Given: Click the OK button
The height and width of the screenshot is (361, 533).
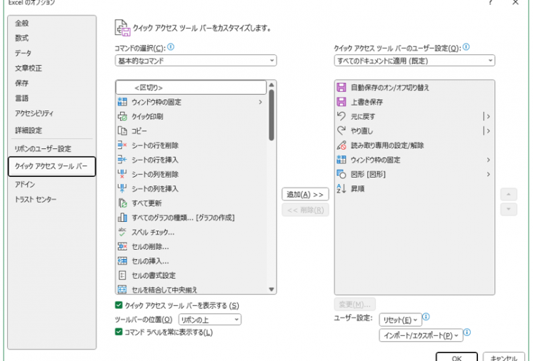Looking at the screenshot, I should (x=457, y=357).
